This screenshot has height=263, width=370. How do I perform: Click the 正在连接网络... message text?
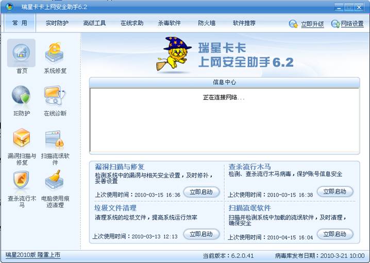click(224, 97)
